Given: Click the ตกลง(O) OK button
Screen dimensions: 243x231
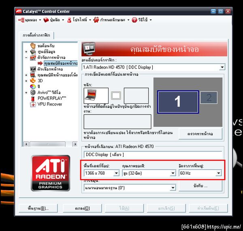Looking at the screenshot, I should (x=82, y=208).
